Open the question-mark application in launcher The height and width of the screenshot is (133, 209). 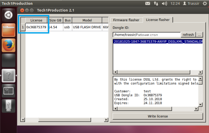[x=8, y=76]
